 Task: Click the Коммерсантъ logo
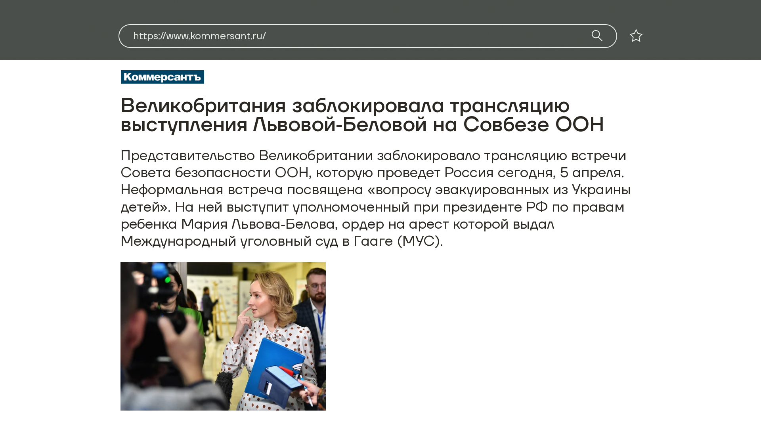click(162, 77)
